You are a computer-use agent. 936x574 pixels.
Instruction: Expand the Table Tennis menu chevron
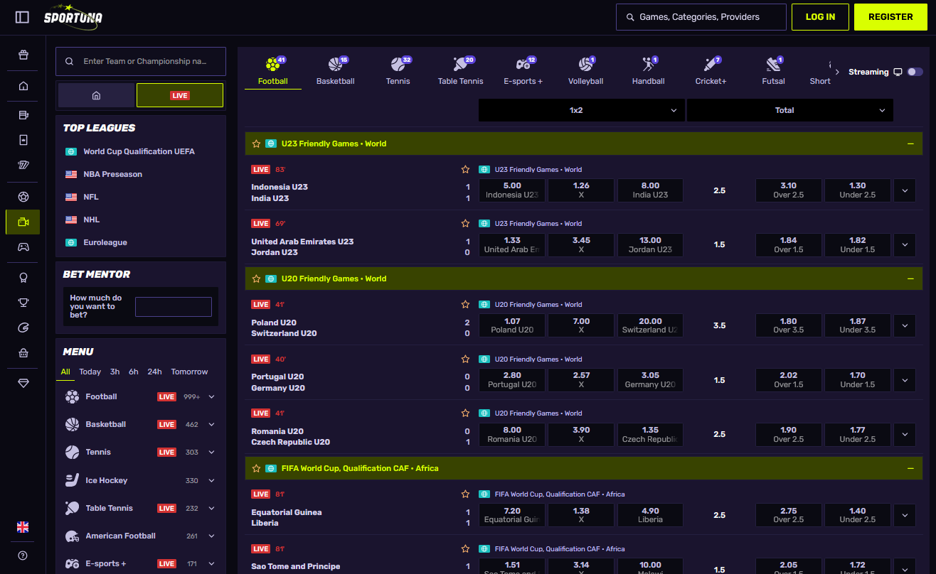pos(212,508)
